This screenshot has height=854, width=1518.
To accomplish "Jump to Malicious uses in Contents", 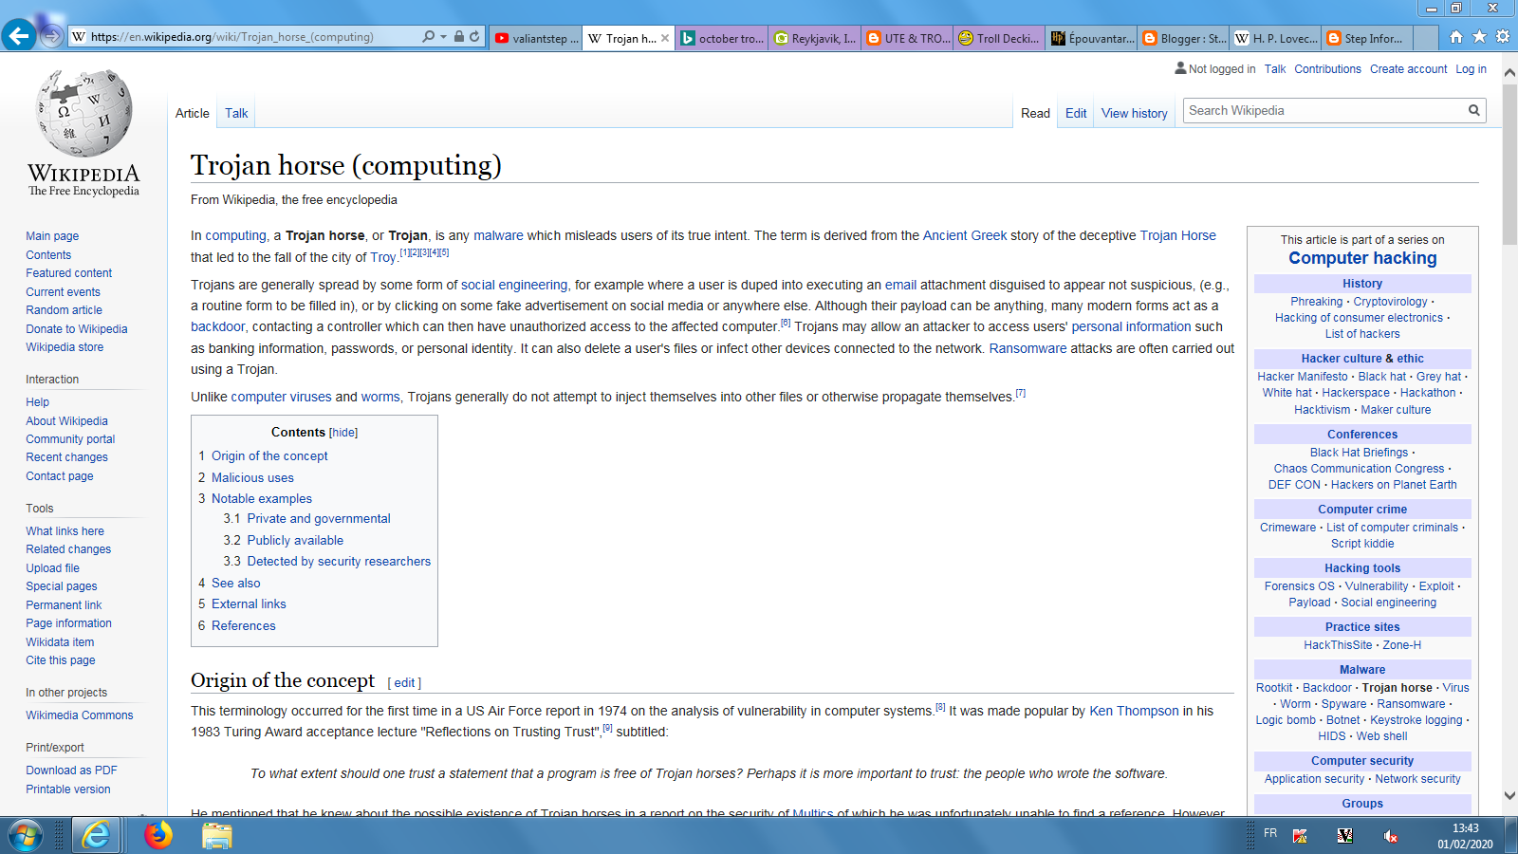I will [x=252, y=478].
